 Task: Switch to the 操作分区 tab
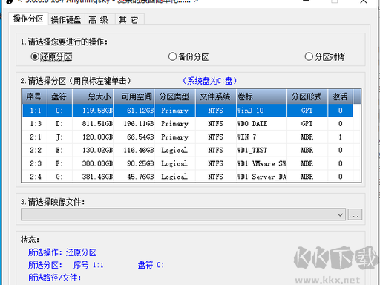pos(28,19)
